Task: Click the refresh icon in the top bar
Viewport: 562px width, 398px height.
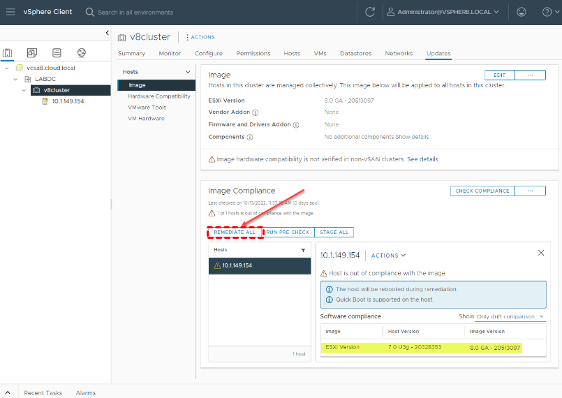Action: point(370,12)
